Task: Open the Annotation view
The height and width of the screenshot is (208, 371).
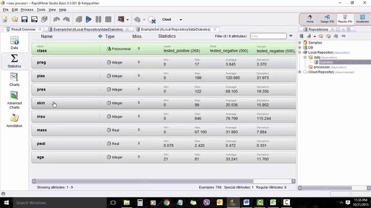Action: click(14, 121)
